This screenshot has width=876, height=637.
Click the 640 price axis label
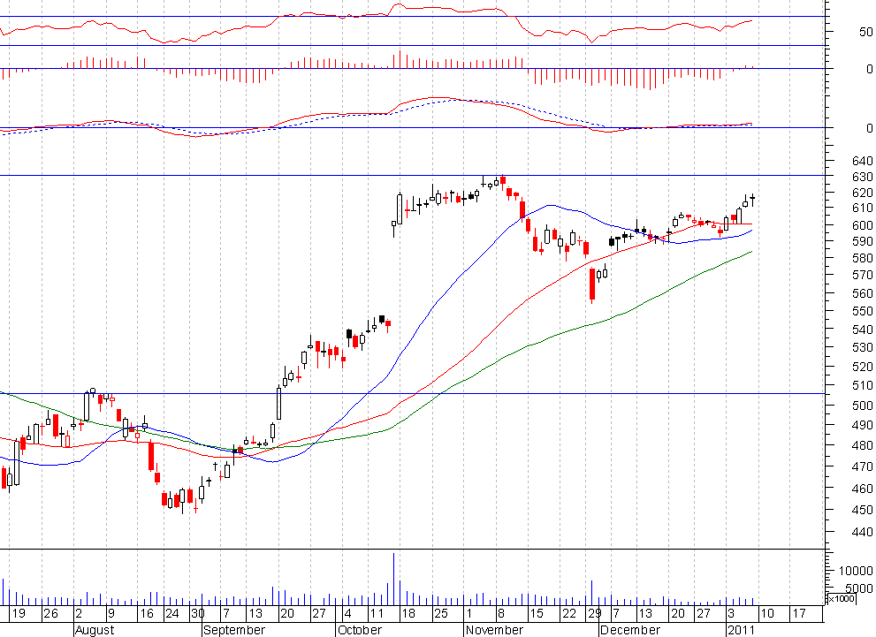[862, 161]
